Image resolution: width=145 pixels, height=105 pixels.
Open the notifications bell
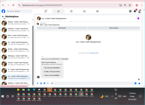coord(135,11)
